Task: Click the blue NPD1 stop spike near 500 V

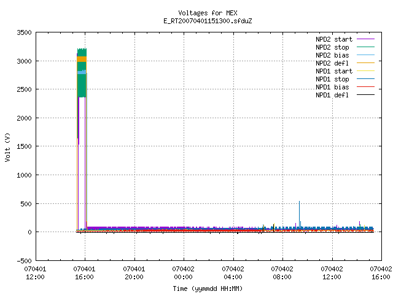Action: click(299, 214)
